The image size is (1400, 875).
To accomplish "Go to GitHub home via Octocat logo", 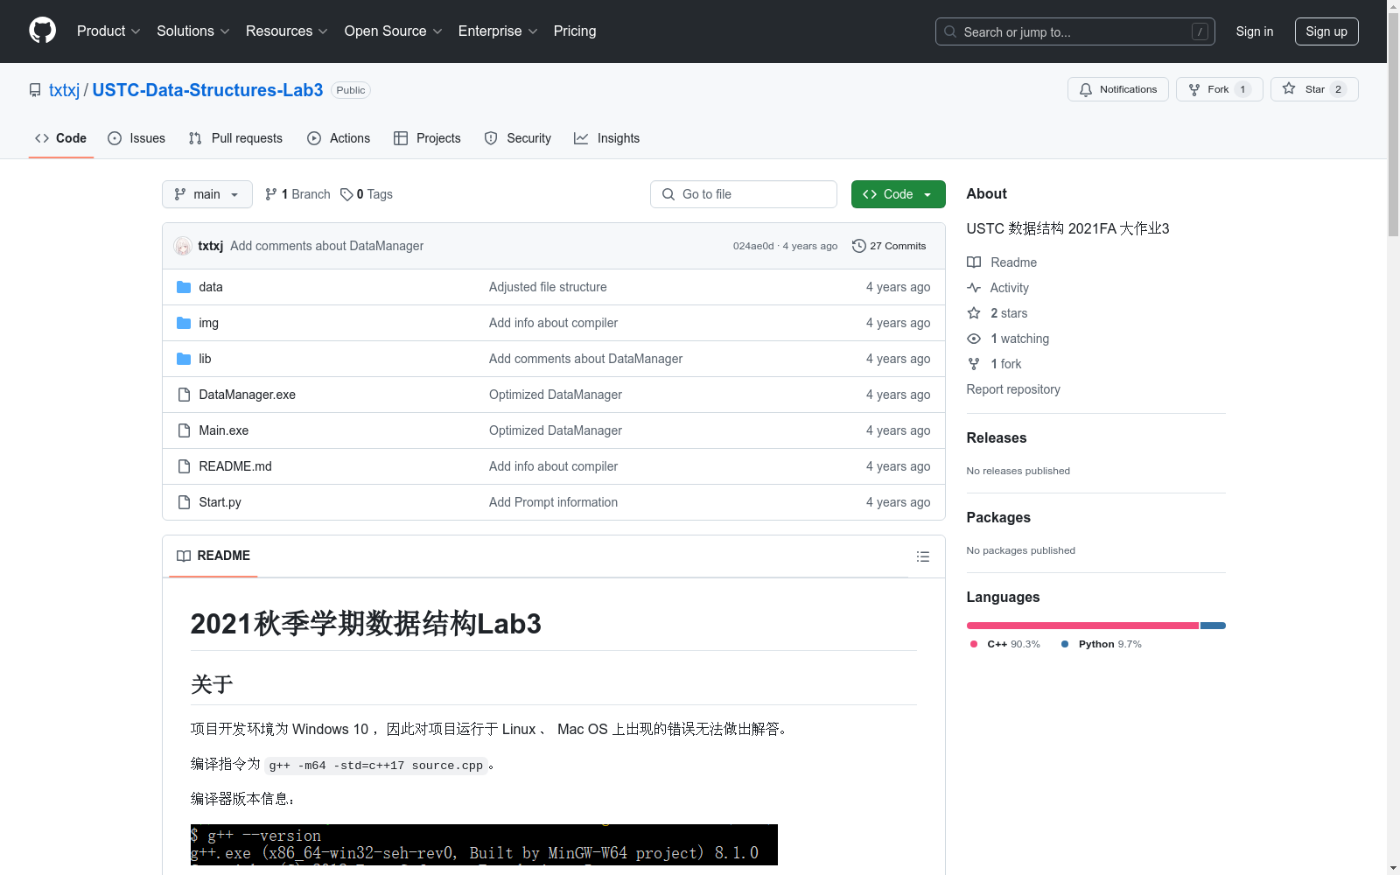I will tap(42, 31).
